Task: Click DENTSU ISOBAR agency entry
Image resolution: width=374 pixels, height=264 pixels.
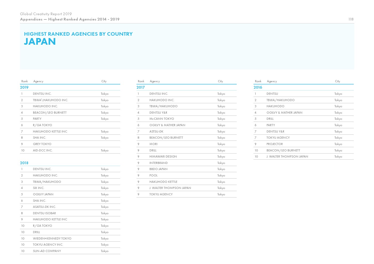Action: point(44,213)
